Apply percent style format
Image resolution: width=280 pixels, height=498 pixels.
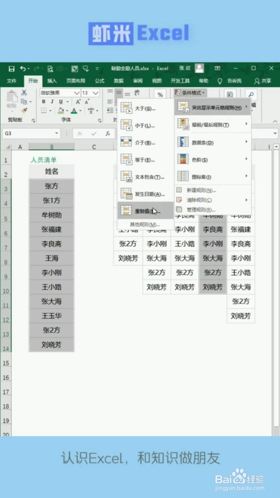(160, 95)
